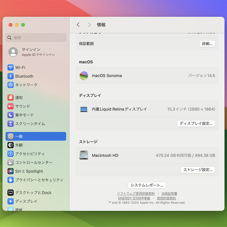Image resolution: width=227 pixels, height=227 pixels.
Task: Open 保証範囲 詳細… button
Action: coord(207,44)
